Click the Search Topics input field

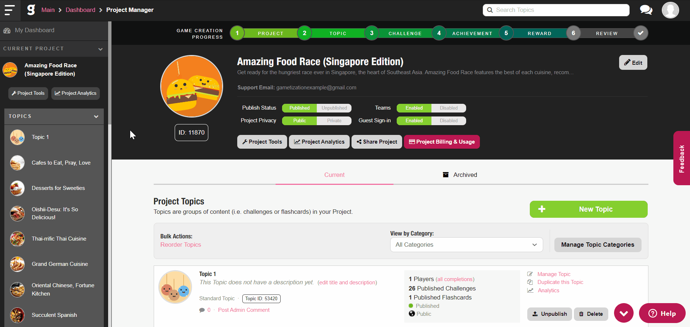(x=556, y=10)
